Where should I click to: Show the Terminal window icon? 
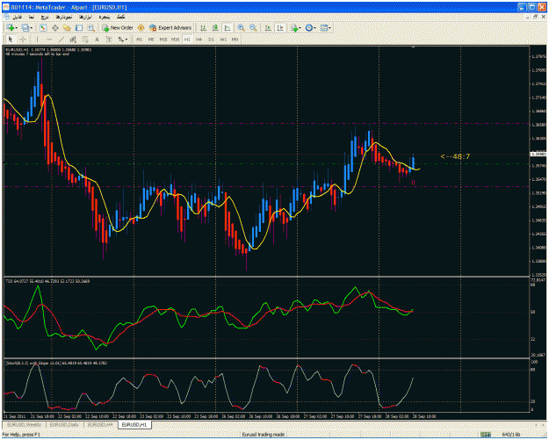coord(79,27)
